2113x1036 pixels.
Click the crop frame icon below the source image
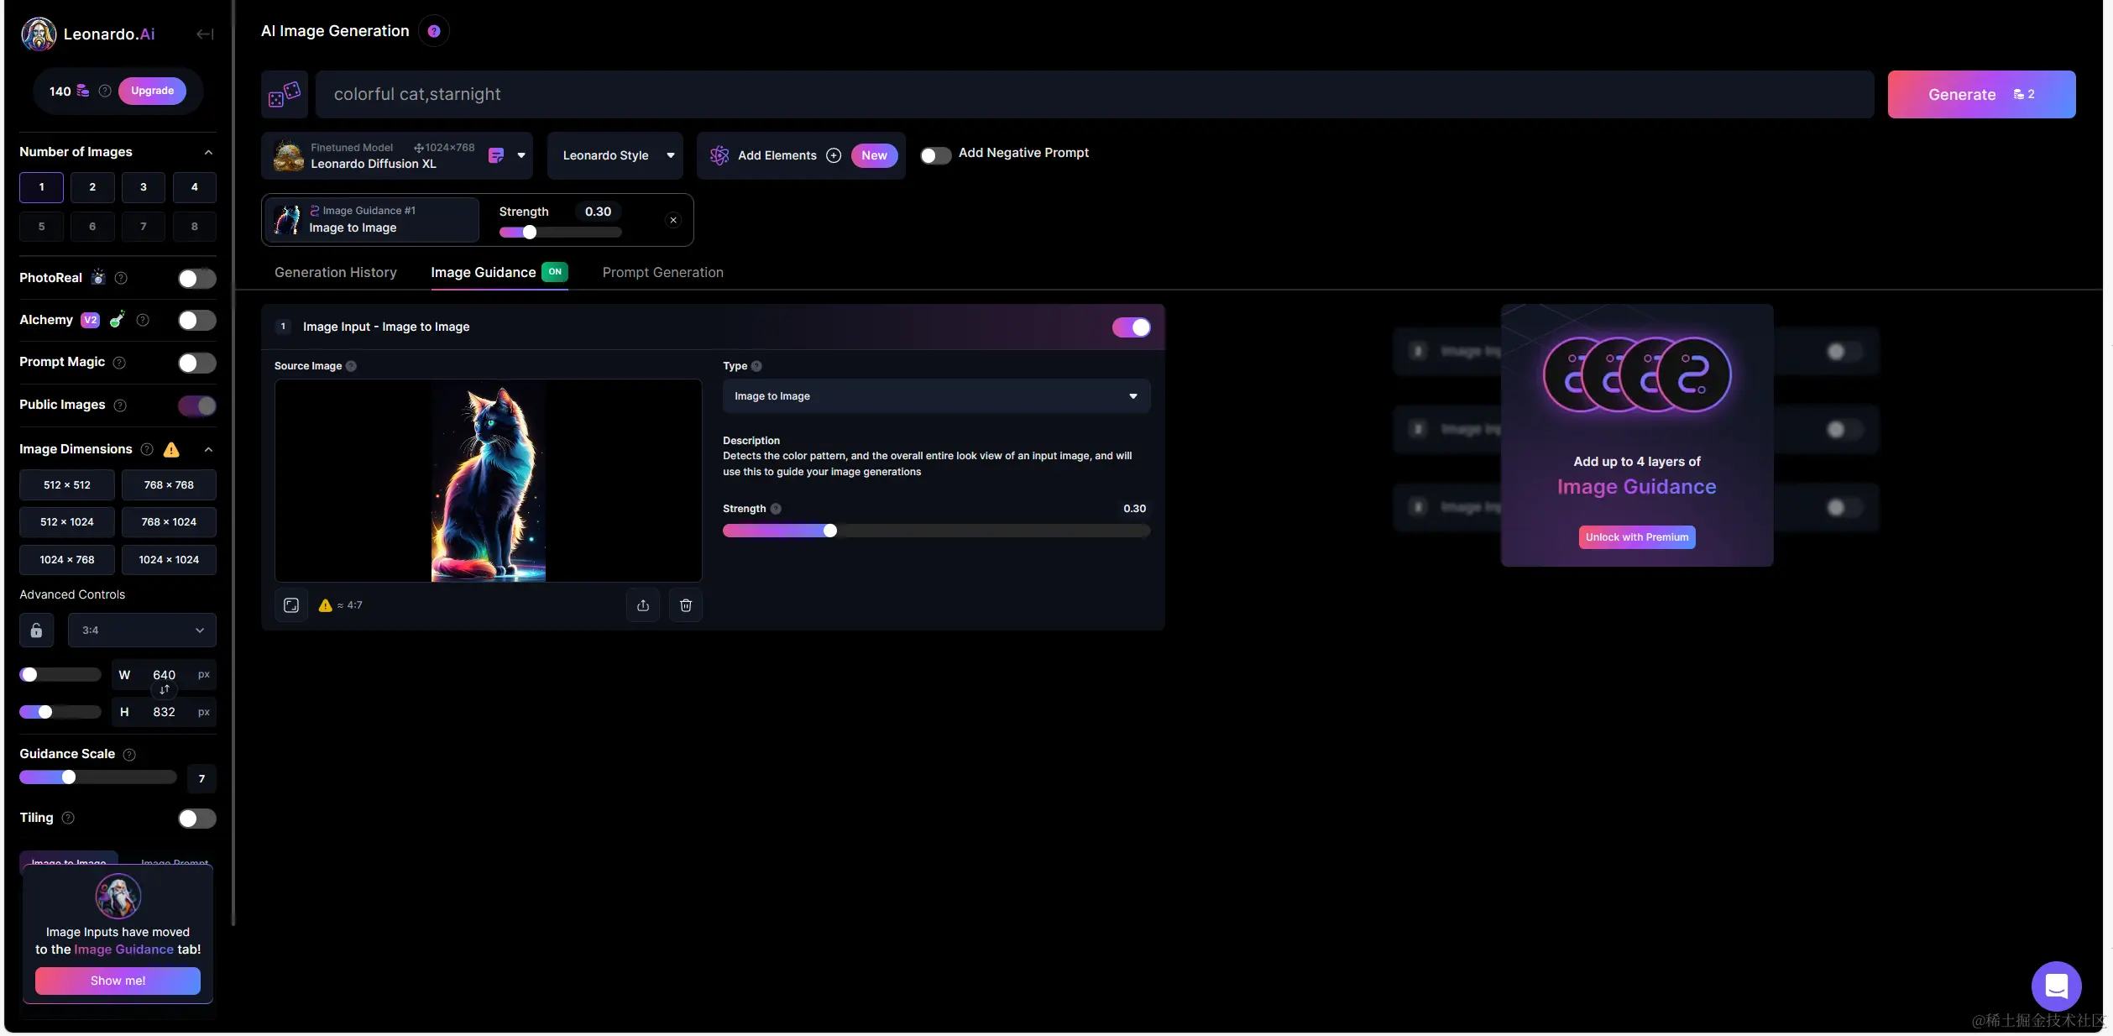pyautogui.click(x=291, y=605)
